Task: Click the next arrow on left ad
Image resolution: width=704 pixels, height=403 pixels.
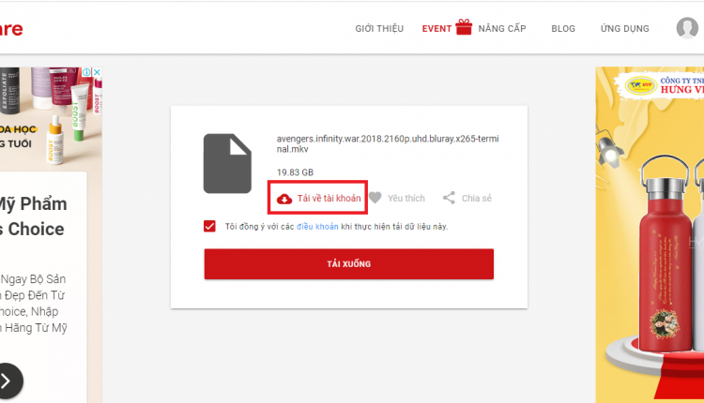Action: coord(7,381)
